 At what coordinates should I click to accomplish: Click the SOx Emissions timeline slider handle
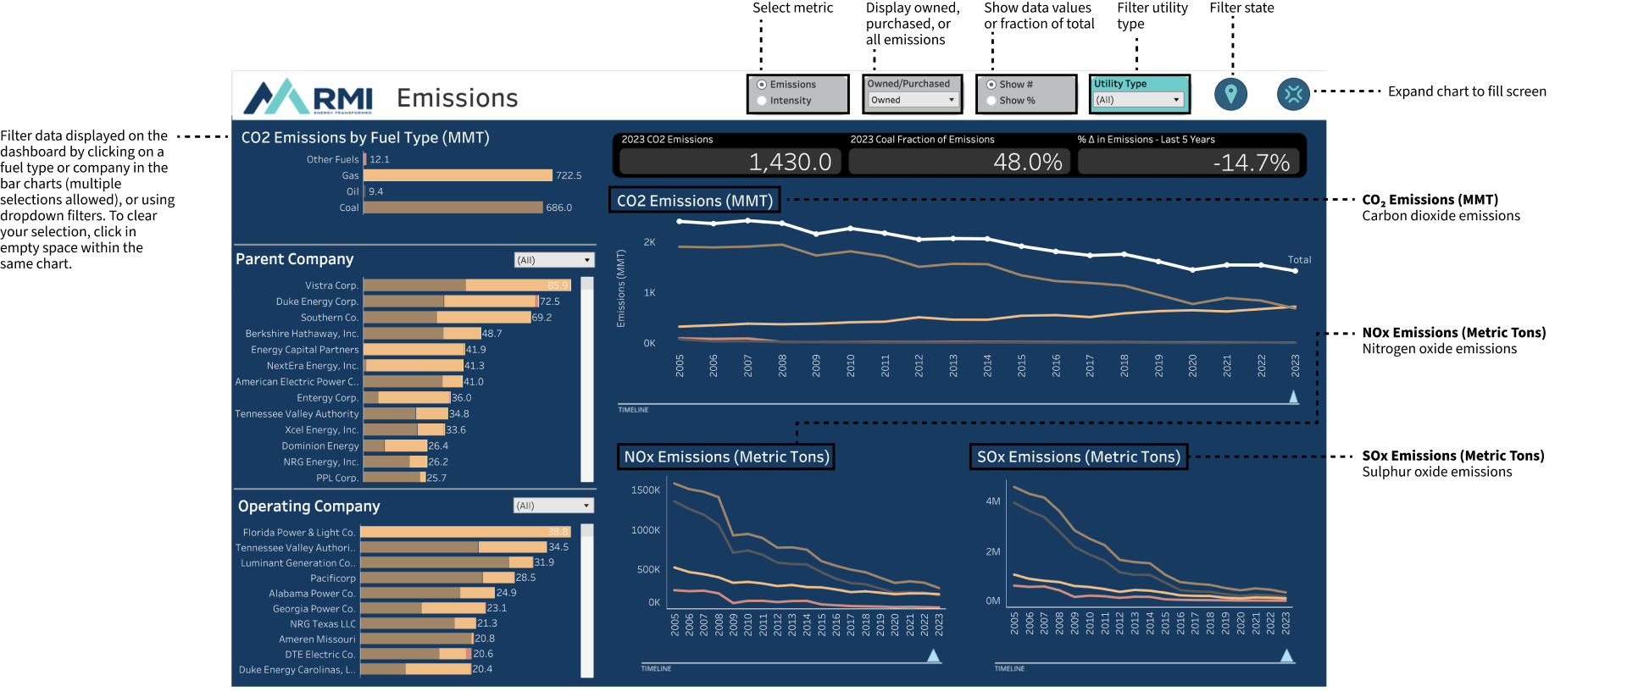point(1286,656)
